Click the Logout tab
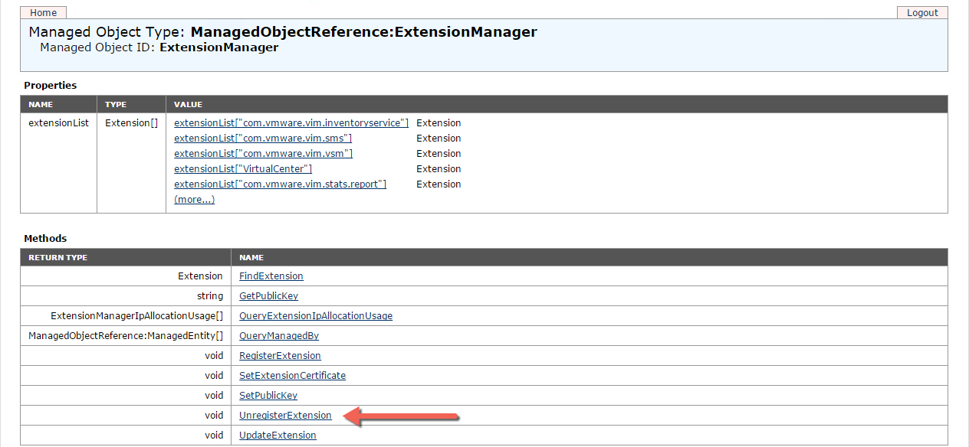 (922, 13)
